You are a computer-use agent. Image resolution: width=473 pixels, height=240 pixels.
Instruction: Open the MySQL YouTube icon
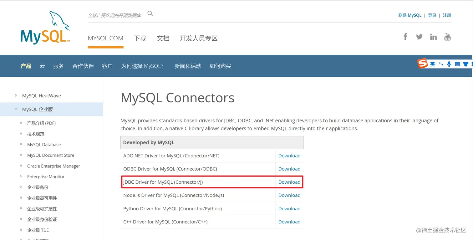[x=448, y=37]
